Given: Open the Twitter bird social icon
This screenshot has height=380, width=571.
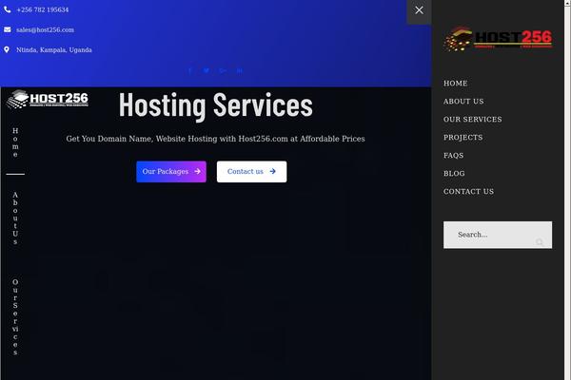Looking at the screenshot, I should (207, 70).
